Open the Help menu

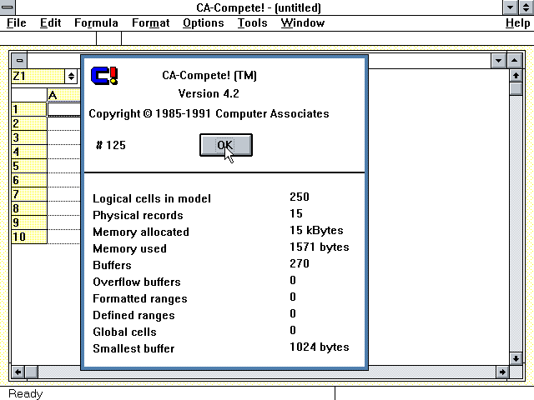517,23
